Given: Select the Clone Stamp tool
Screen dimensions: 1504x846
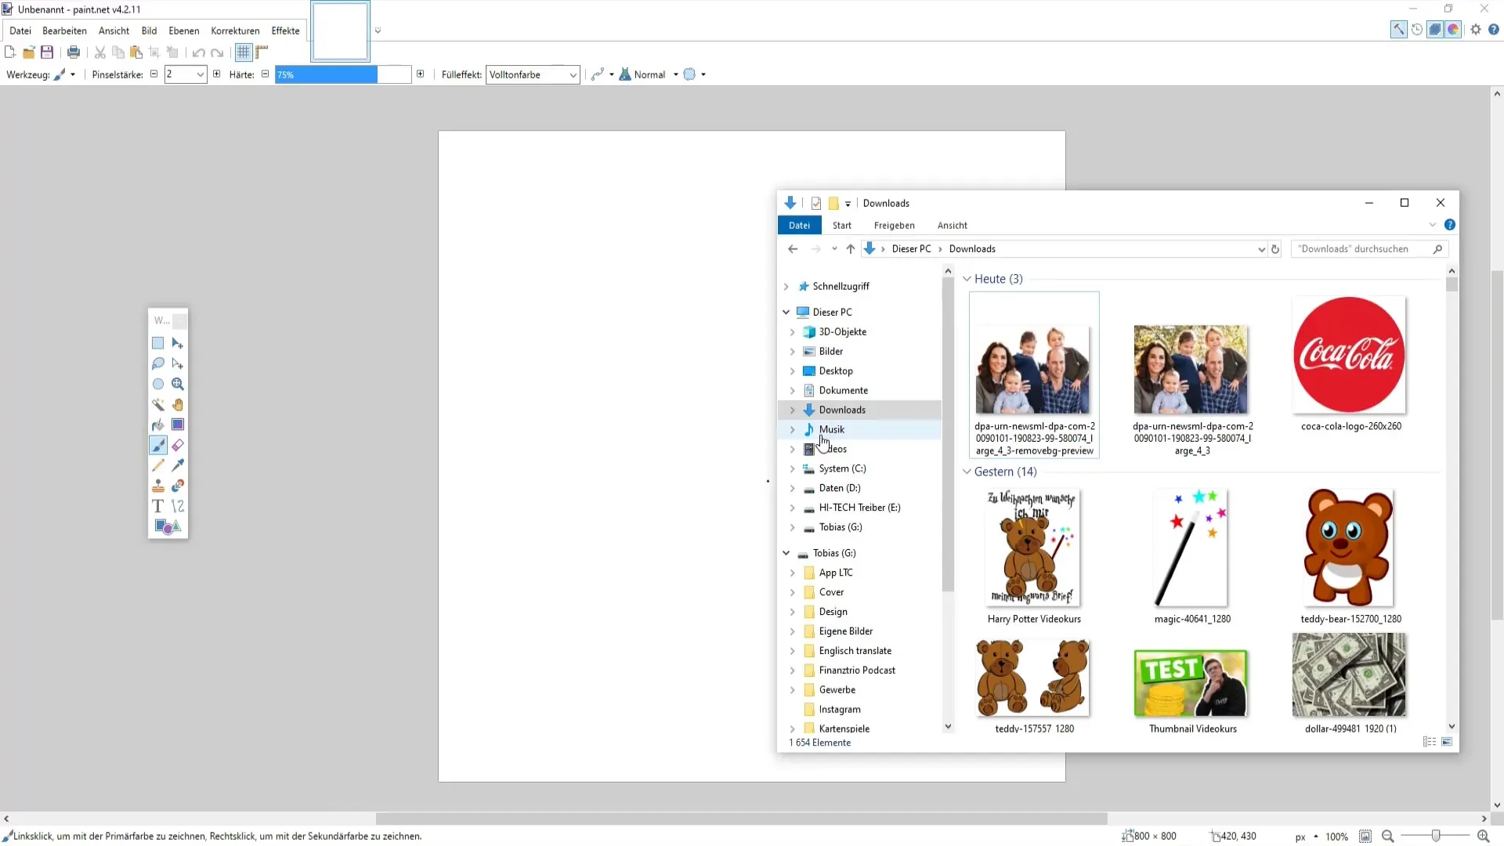Looking at the screenshot, I should 157,486.
